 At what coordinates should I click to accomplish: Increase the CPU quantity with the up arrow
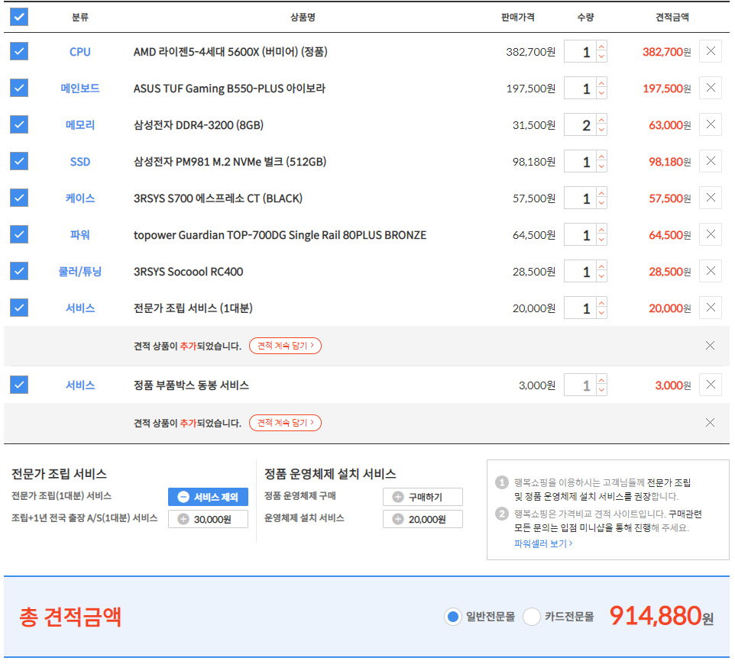(x=601, y=46)
